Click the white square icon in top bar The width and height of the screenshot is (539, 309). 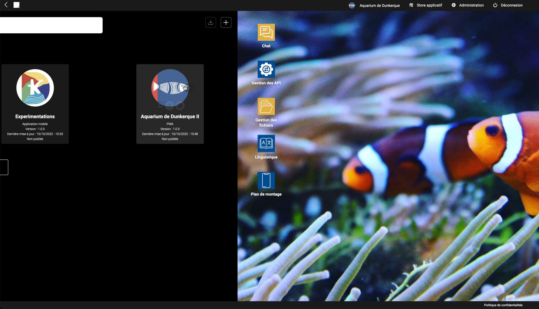[16, 5]
